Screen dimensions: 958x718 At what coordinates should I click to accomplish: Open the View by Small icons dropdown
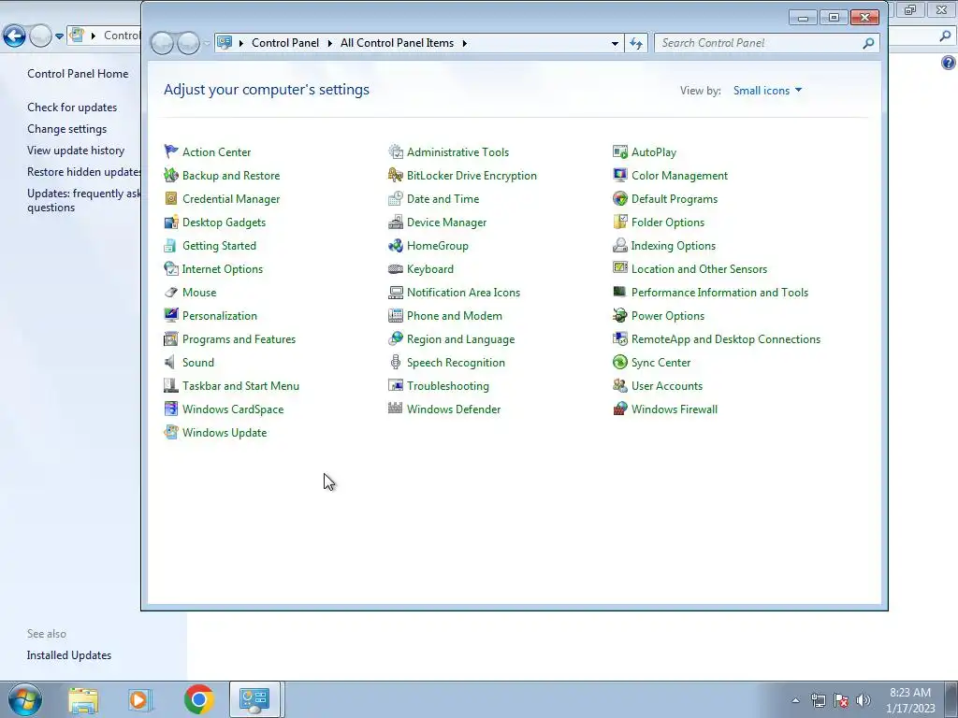(767, 91)
